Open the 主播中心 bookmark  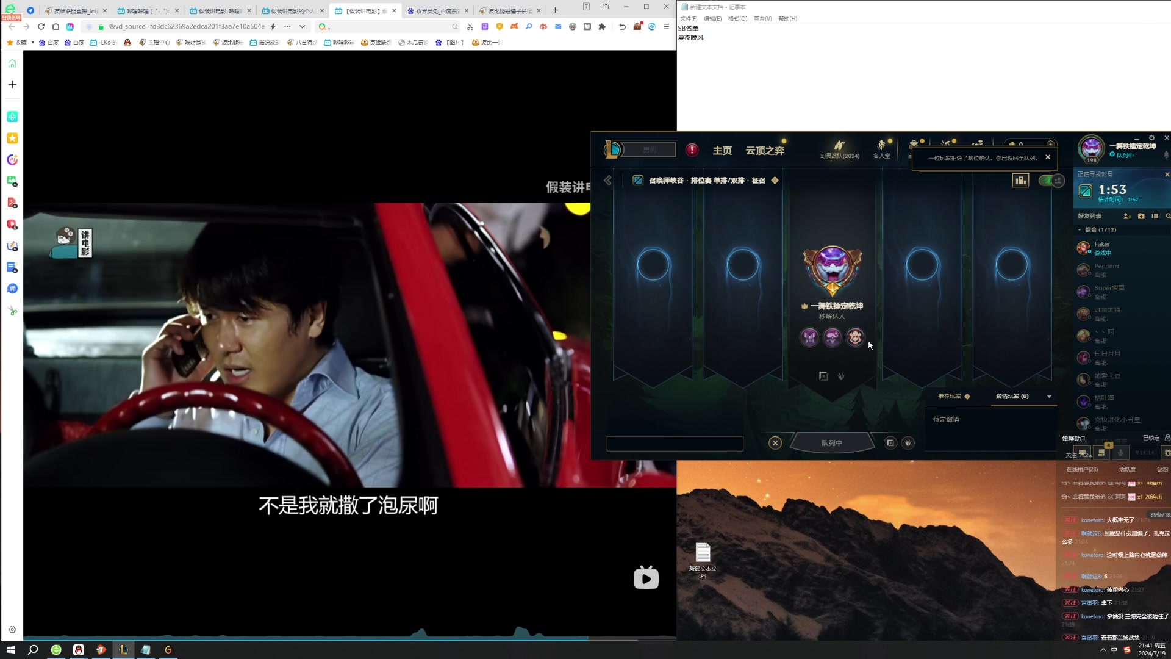pos(155,43)
